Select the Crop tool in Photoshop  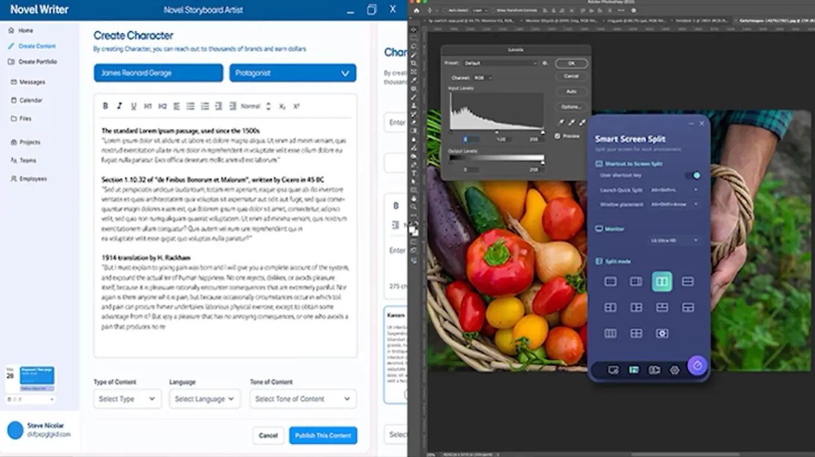(414, 63)
